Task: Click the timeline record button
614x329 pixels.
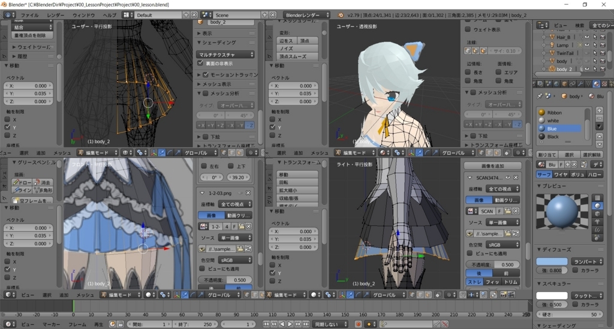Action: click(x=359, y=324)
